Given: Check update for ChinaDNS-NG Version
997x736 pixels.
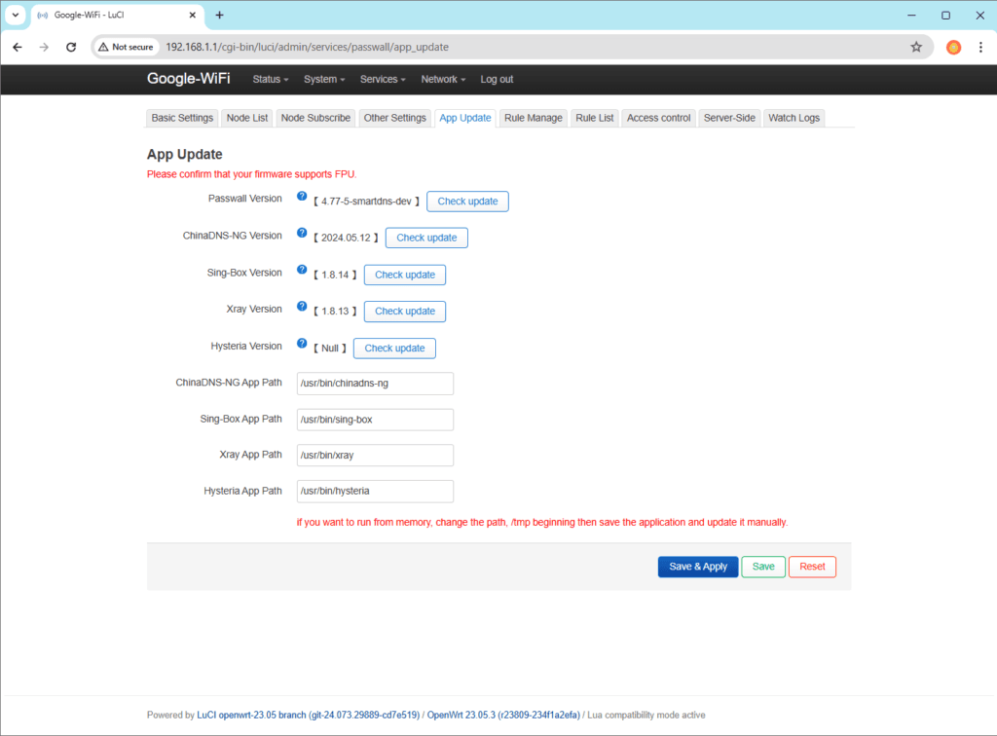Looking at the screenshot, I should pyautogui.click(x=426, y=238).
